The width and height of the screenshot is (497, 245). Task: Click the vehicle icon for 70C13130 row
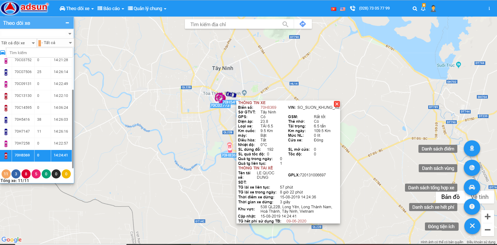(x=6, y=96)
